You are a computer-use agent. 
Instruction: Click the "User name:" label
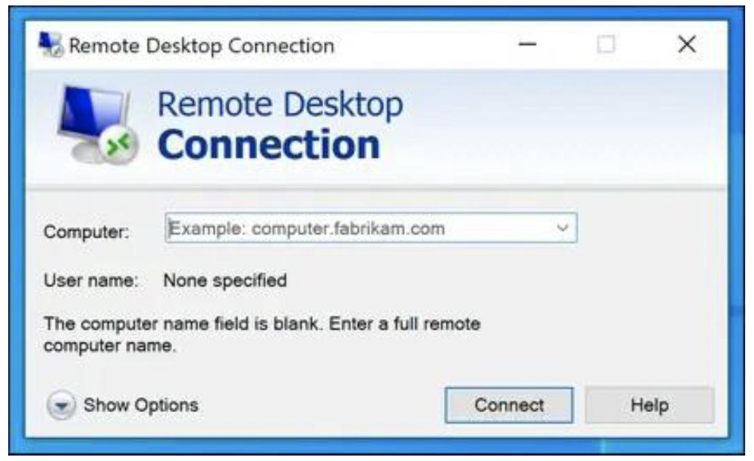(91, 280)
